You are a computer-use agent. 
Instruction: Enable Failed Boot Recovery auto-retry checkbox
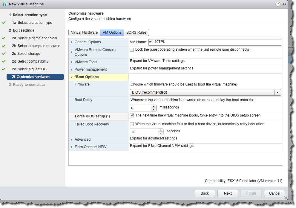click(x=132, y=124)
